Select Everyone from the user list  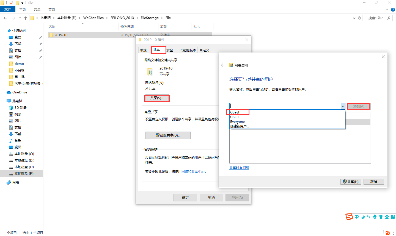237,121
